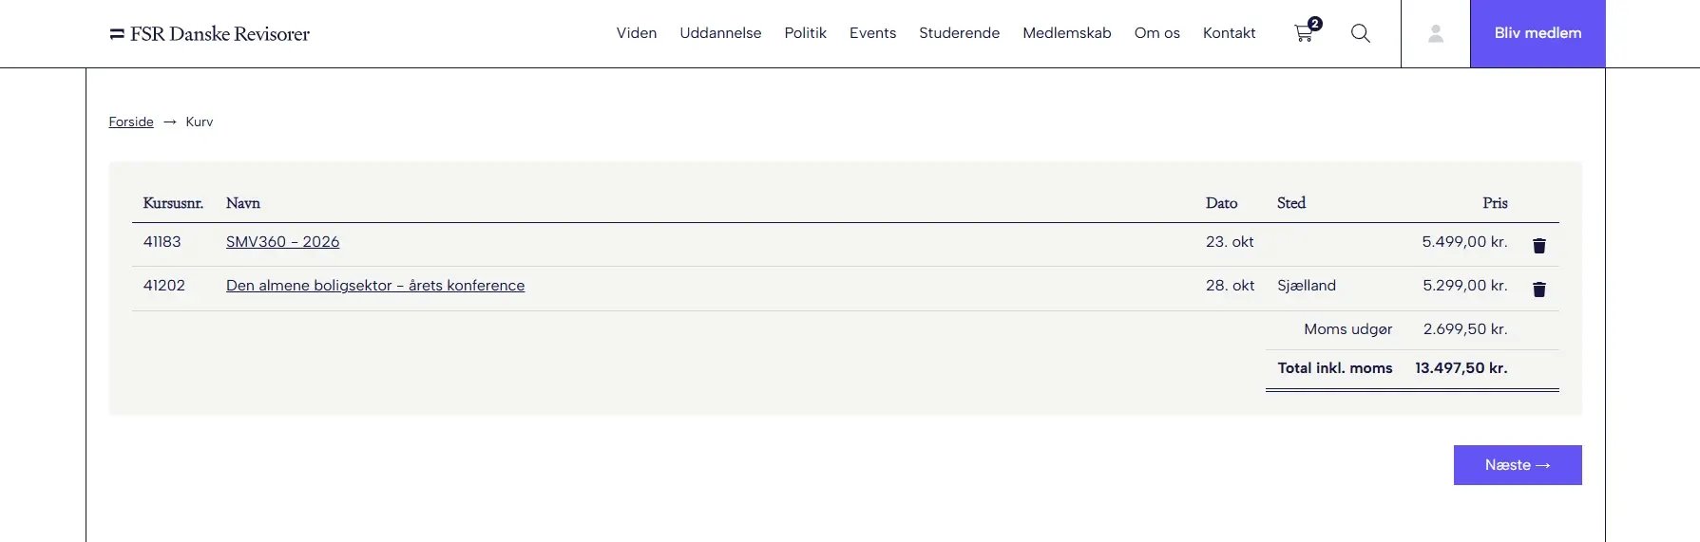Open the search magnifier icon

(x=1361, y=33)
